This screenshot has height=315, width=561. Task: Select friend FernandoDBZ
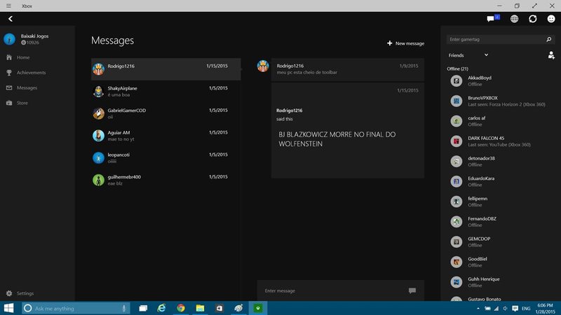[x=500, y=222]
